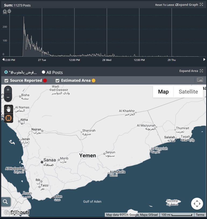
Task: Switch to Satellite map view
Action: point(188,92)
